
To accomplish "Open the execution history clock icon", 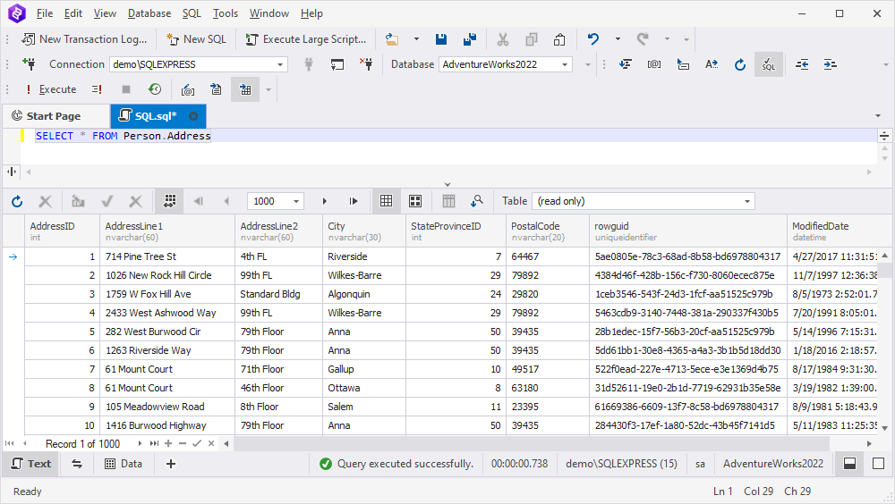I will point(154,89).
